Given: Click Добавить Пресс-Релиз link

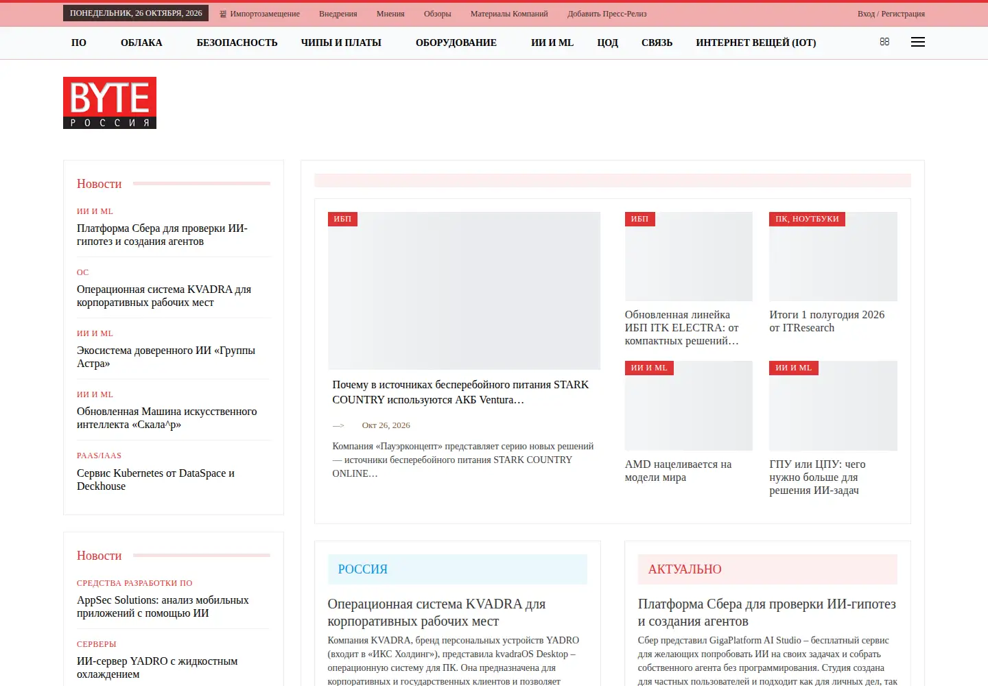Looking at the screenshot, I should 607,14.
